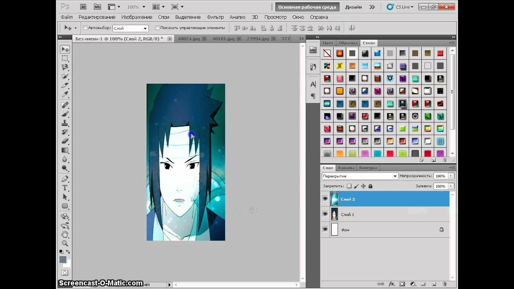Open the Непрозрачность slider arrow
This screenshot has width=514, height=289.
click(451, 176)
